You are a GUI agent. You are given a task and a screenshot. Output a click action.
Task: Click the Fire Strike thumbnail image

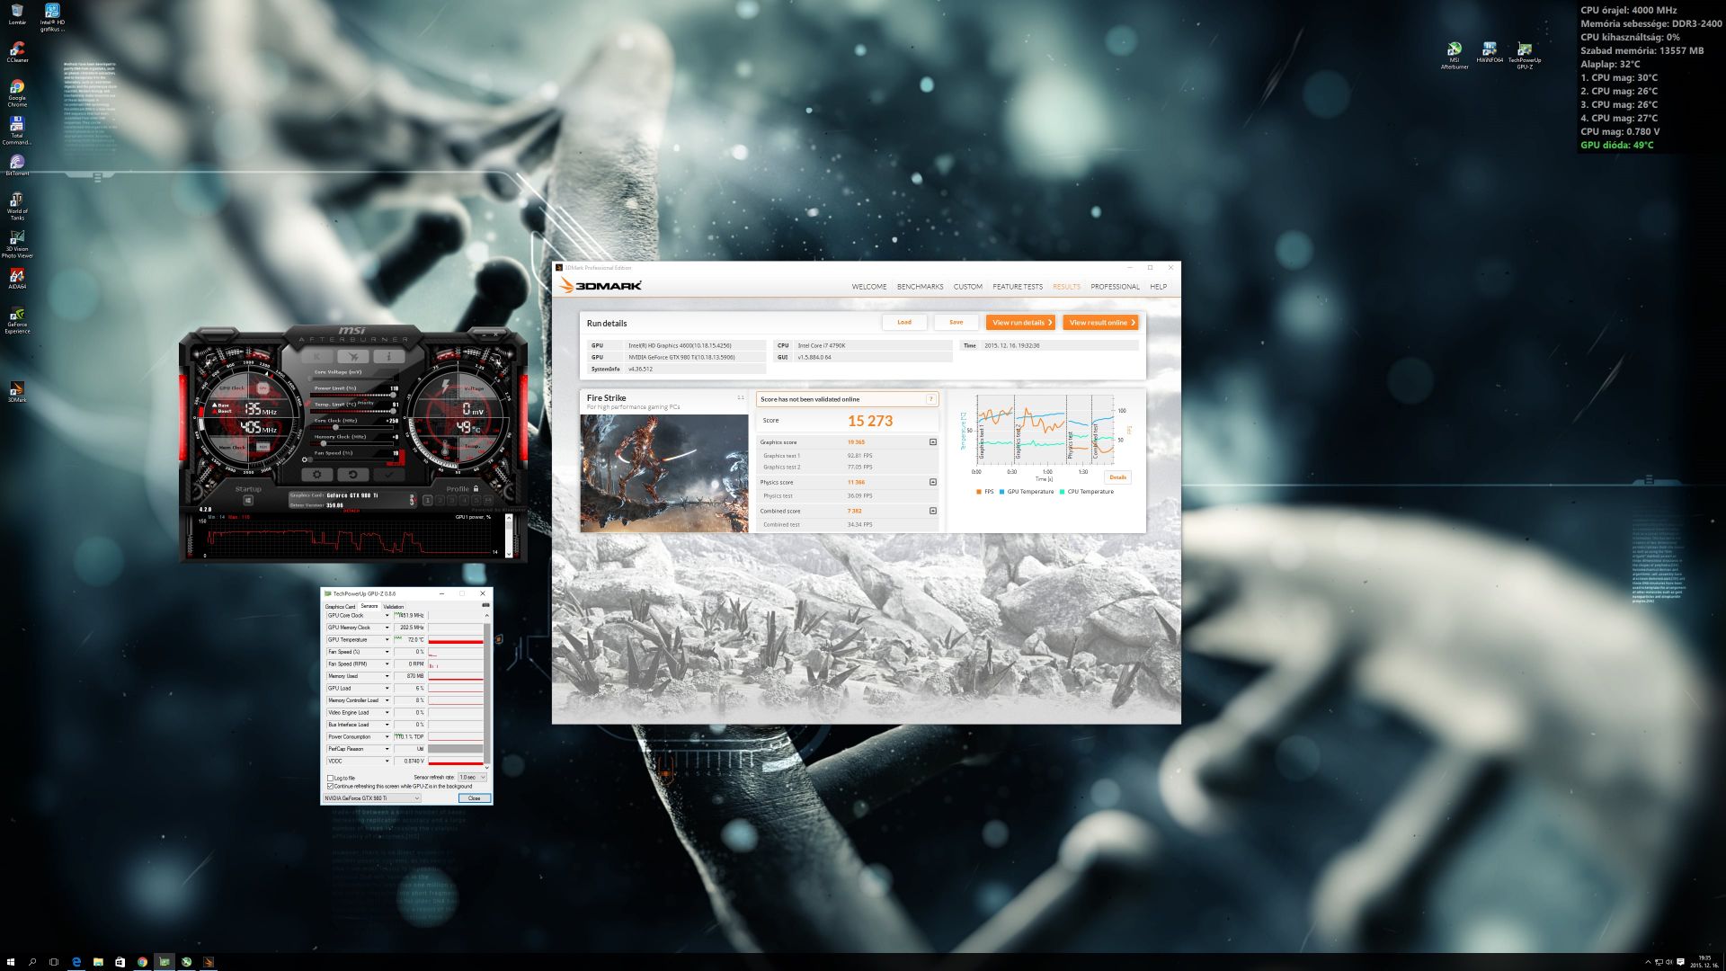click(x=664, y=473)
